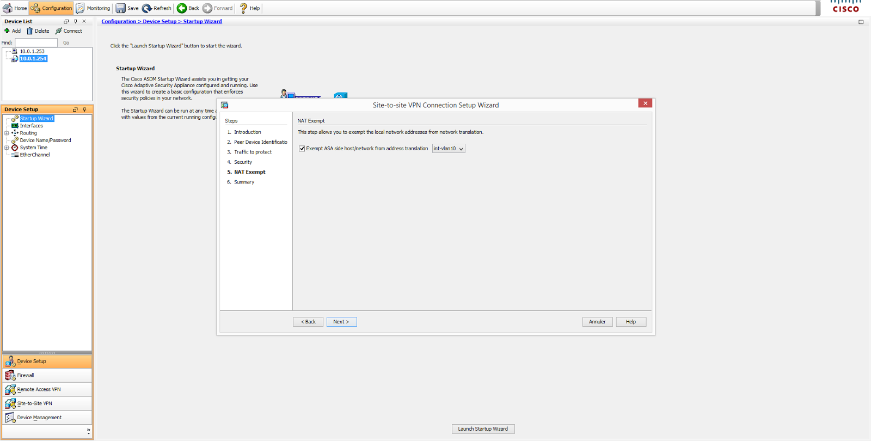Open the Device Setup section

[x=47, y=361]
